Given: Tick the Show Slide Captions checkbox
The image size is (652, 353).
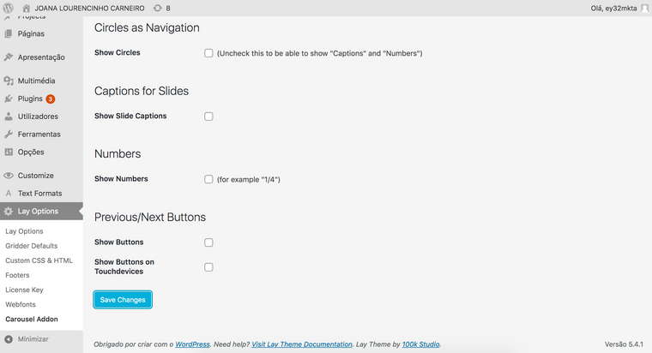Looking at the screenshot, I should tap(208, 117).
